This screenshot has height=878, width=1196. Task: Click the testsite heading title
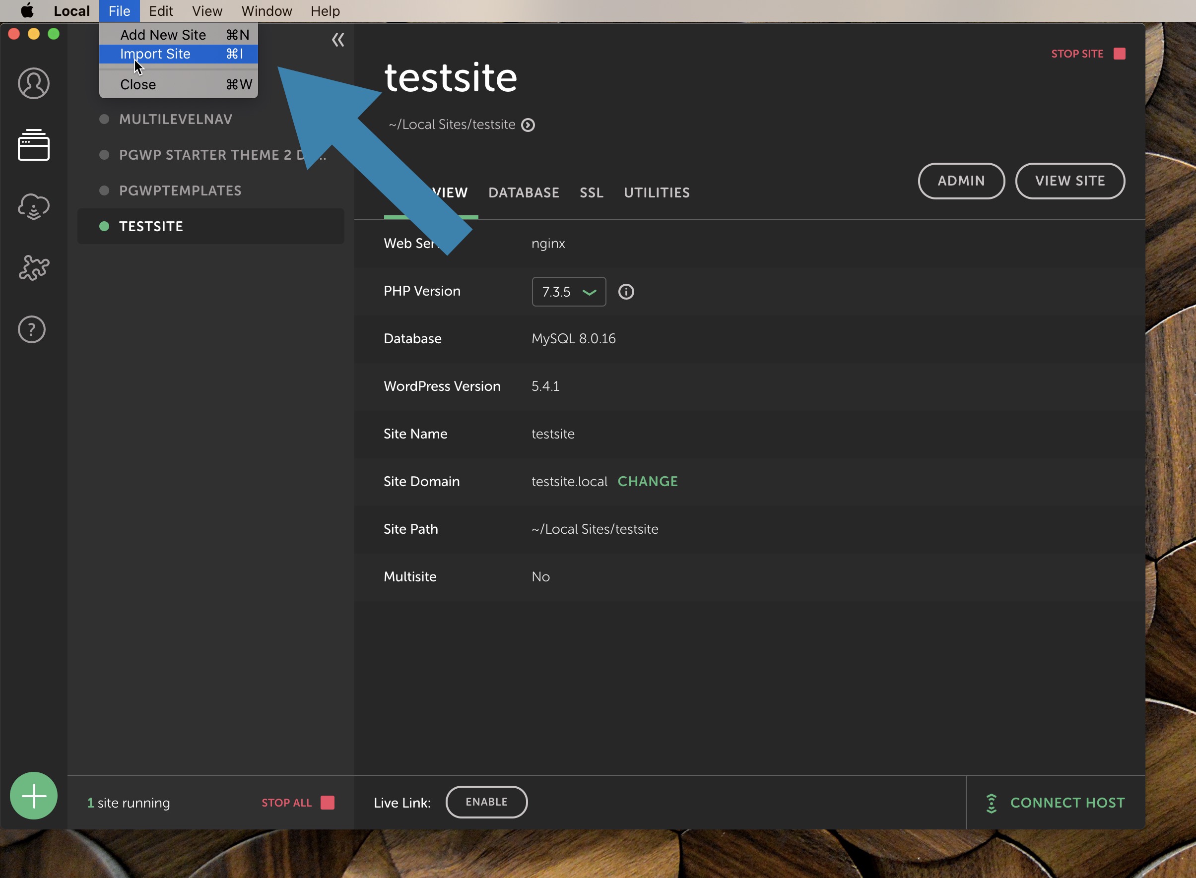(450, 77)
